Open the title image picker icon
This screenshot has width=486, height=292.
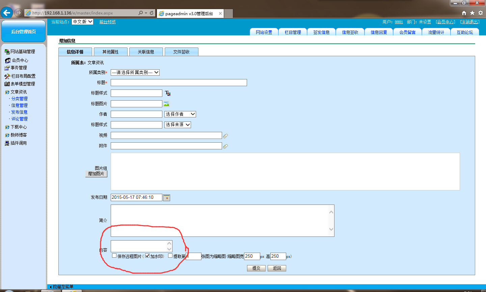click(166, 104)
